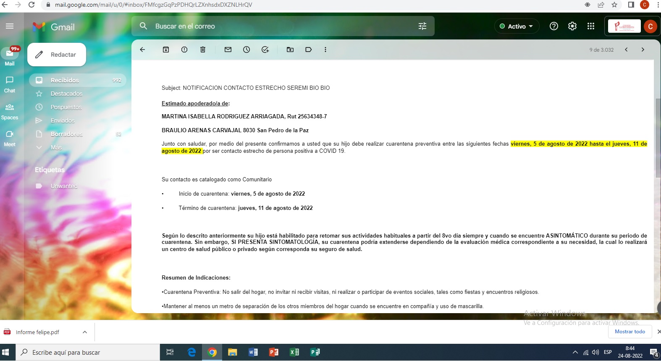Click Mostrar todo downloads button

(x=630, y=332)
